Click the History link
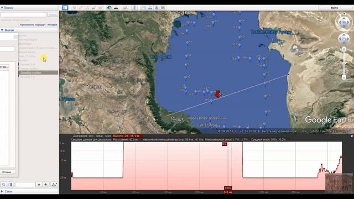The width and height of the screenshot is (354, 199). 52,24
